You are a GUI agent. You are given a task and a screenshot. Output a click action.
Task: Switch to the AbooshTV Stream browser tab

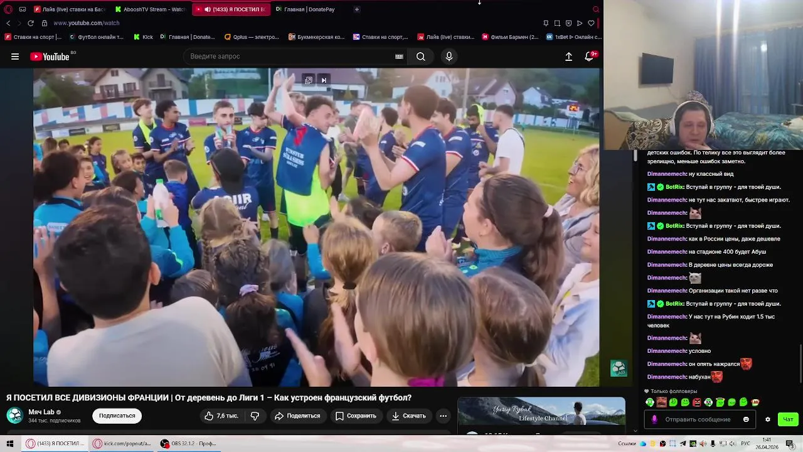[151, 9]
